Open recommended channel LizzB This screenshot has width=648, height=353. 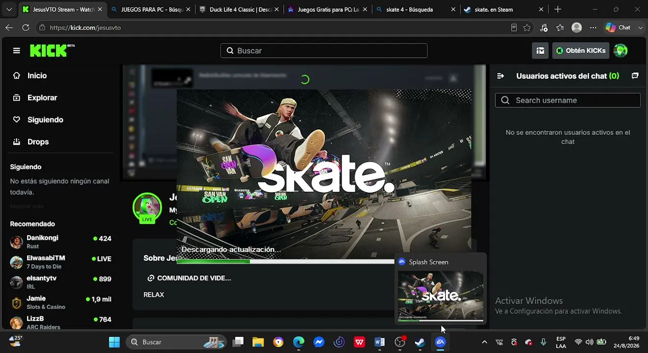click(61, 323)
